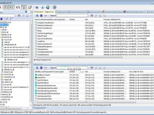Toggle the first side-by-side layout toolbar button
This screenshot has height=115, width=154.
(x=6, y=7)
